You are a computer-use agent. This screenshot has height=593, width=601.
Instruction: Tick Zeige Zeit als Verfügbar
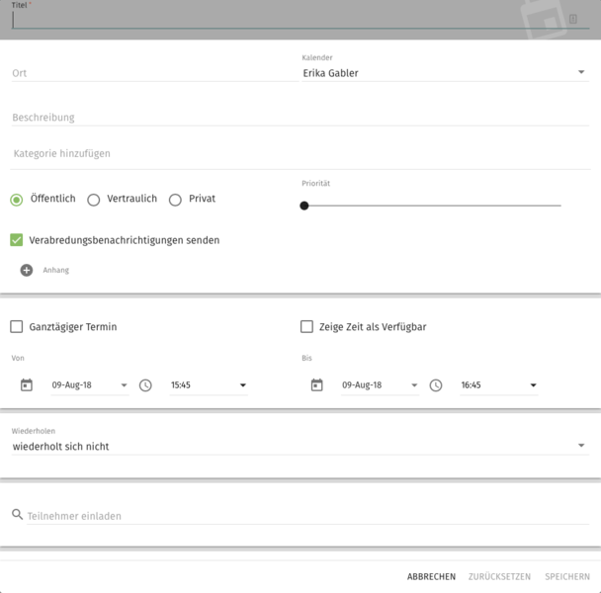point(306,326)
